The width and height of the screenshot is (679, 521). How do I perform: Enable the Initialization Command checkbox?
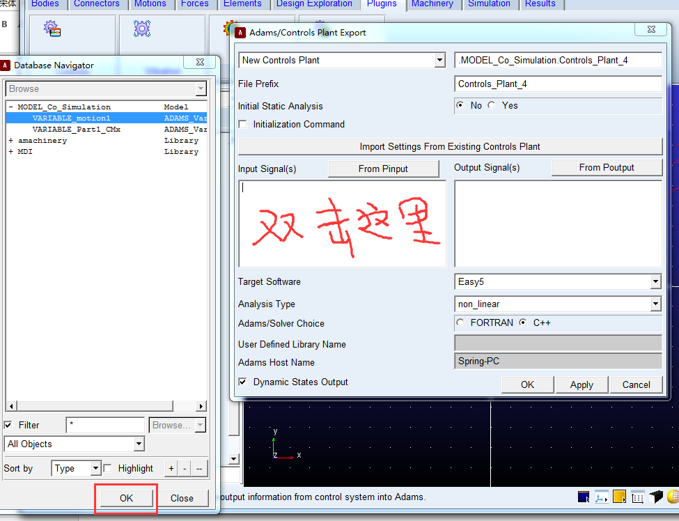click(243, 124)
